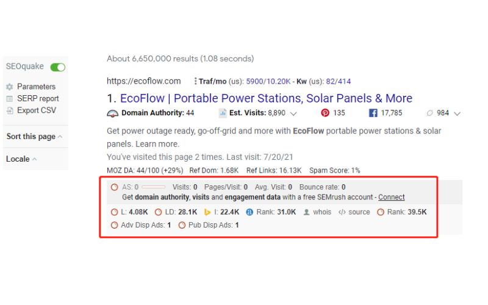
Task: Export results as CSV
Action: (37, 110)
